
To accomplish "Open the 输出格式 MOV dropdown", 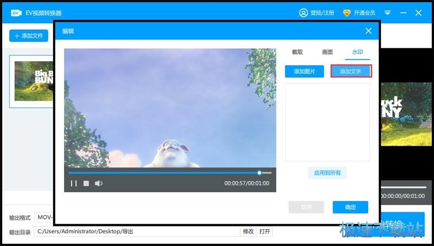I will tap(44, 217).
